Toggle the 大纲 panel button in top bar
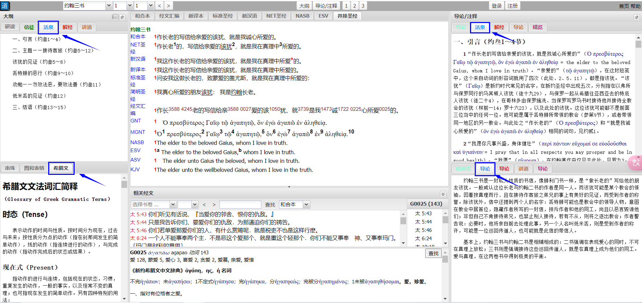Viewport: 642px width, 303px height. [304, 6]
